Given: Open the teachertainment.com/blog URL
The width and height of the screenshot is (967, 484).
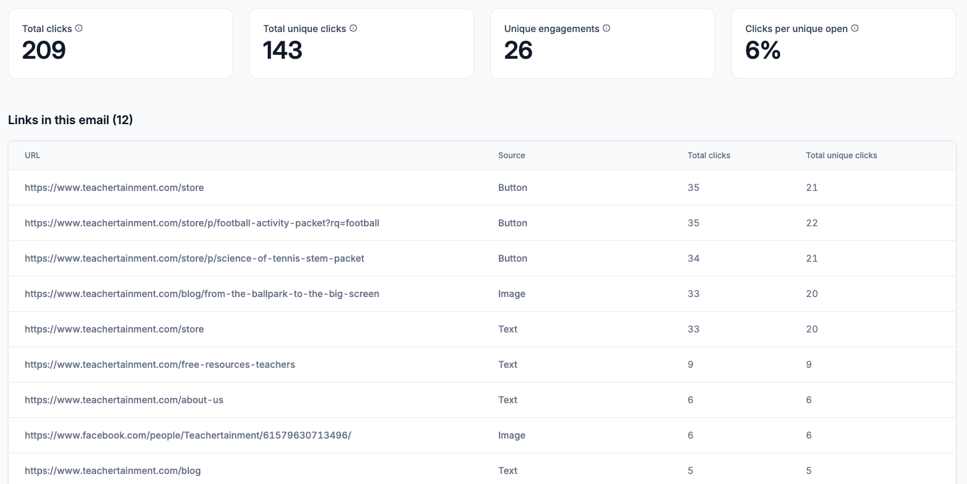Looking at the screenshot, I should click(x=113, y=471).
